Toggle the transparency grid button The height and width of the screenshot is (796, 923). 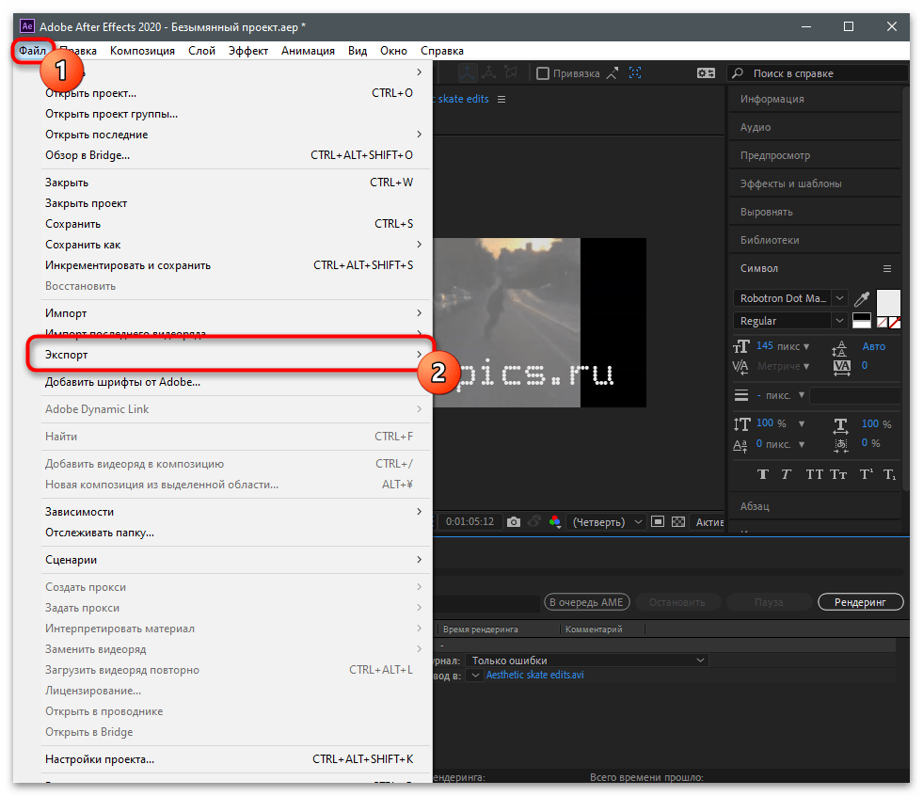click(677, 521)
